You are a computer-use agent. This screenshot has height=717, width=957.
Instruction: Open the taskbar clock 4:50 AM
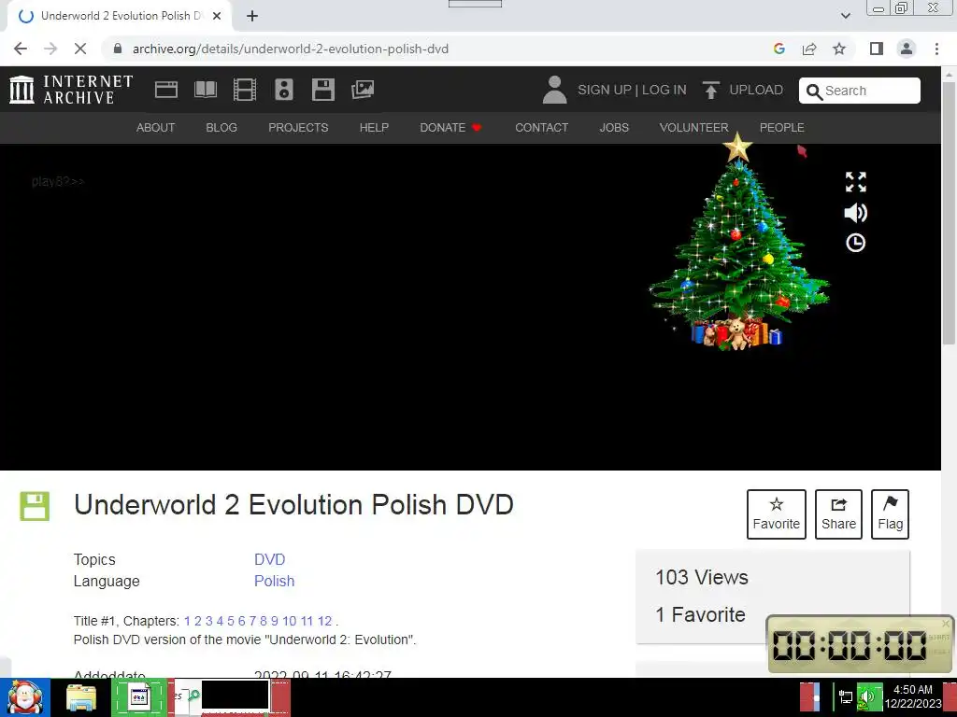(x=912, y=696)
